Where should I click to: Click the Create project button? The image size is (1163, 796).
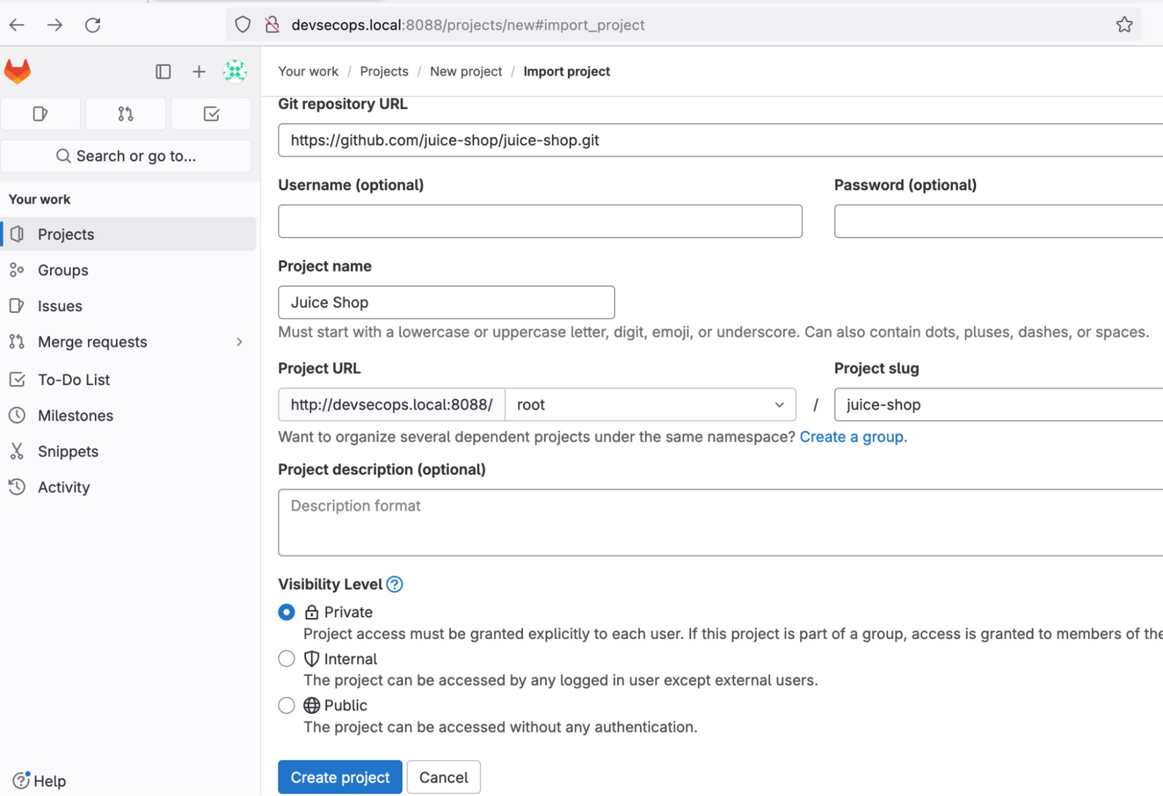[340, 777]
